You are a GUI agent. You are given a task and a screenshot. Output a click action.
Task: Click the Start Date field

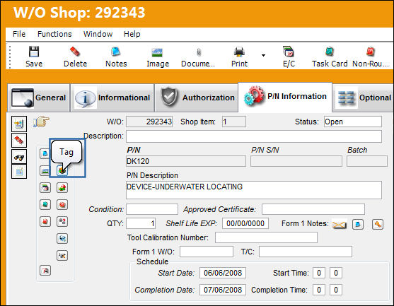pyautogui.click(x=223, y=273)
